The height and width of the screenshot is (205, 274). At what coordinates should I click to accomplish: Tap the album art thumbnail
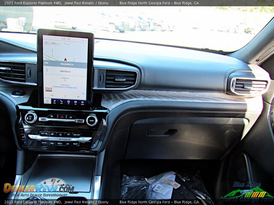[x=49, y=89]
